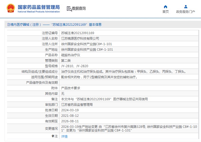201x142 pixels.
Task: Click the 结构及组成/主要组成成分 label
Action: coord(40,71)
